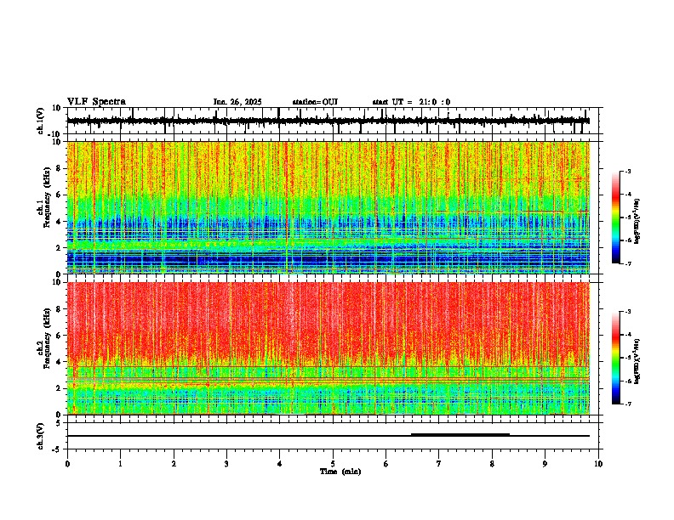Click the thick raised segment on ch.3 trace
The image size is (674, 520).
[460, 435]
